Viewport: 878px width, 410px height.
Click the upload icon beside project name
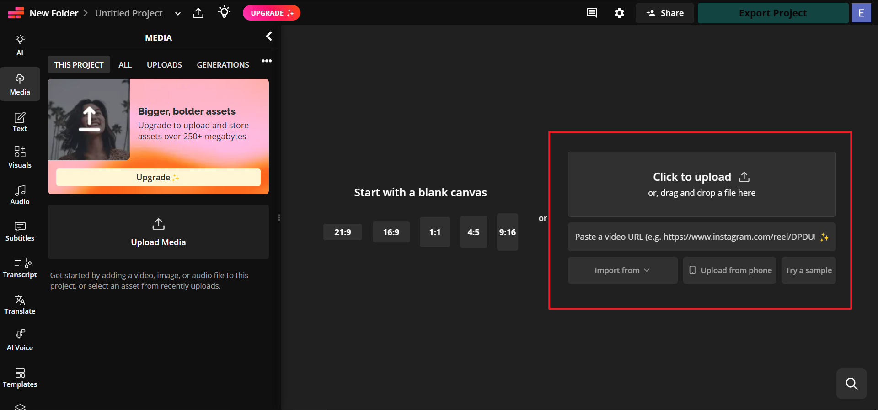click(198, 13)
